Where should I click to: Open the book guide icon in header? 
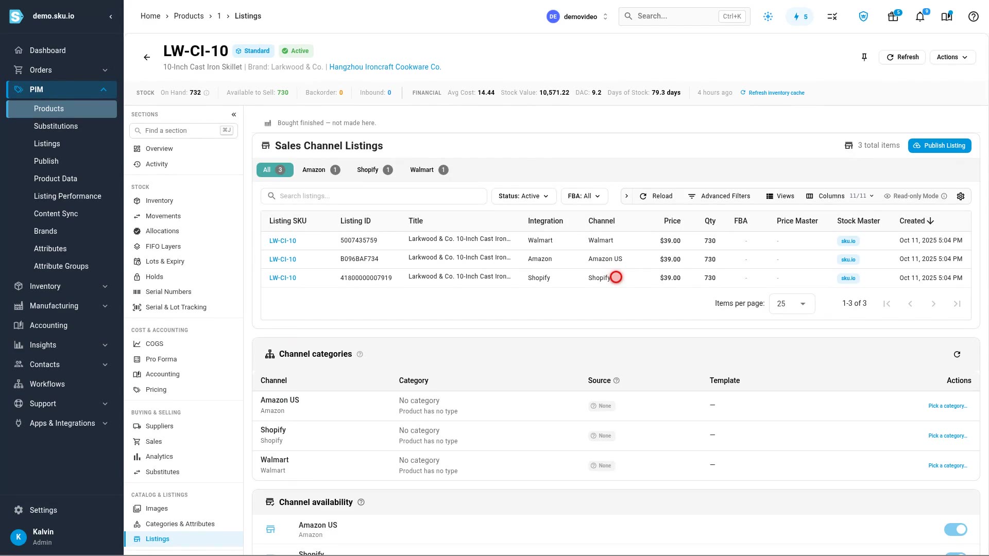click(947, 16)
